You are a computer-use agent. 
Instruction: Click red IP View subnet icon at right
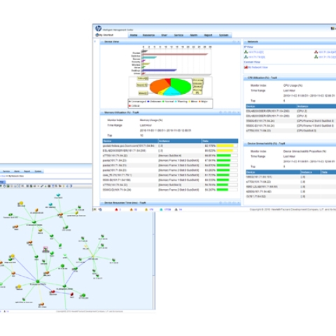[x=316, y=52]
